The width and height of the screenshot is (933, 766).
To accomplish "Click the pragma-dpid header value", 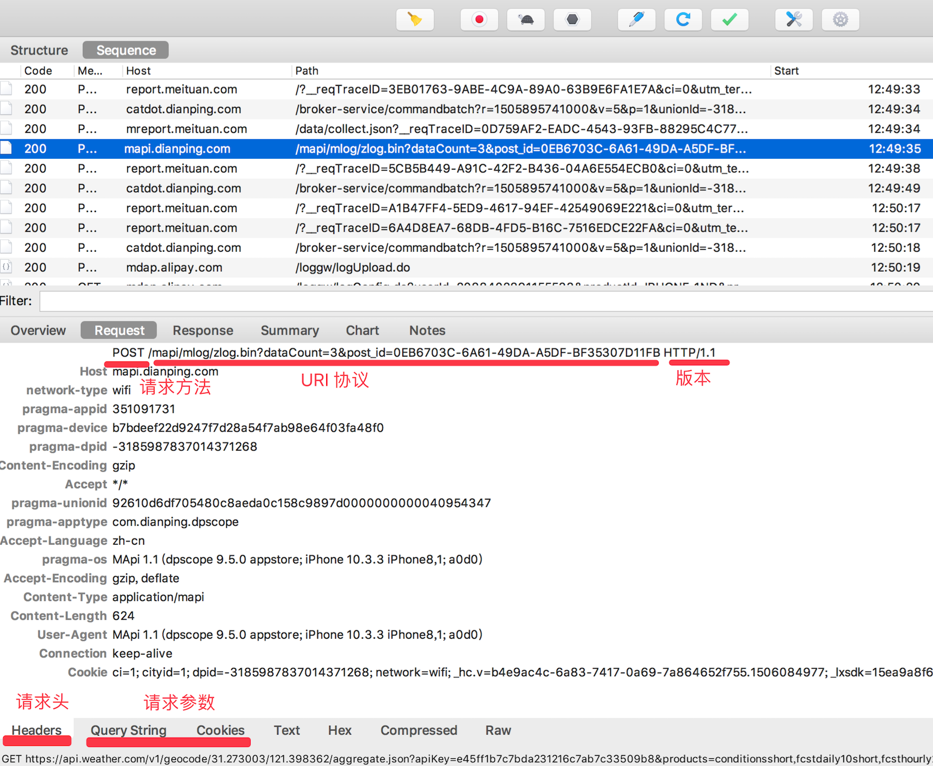I will (184, 446).
